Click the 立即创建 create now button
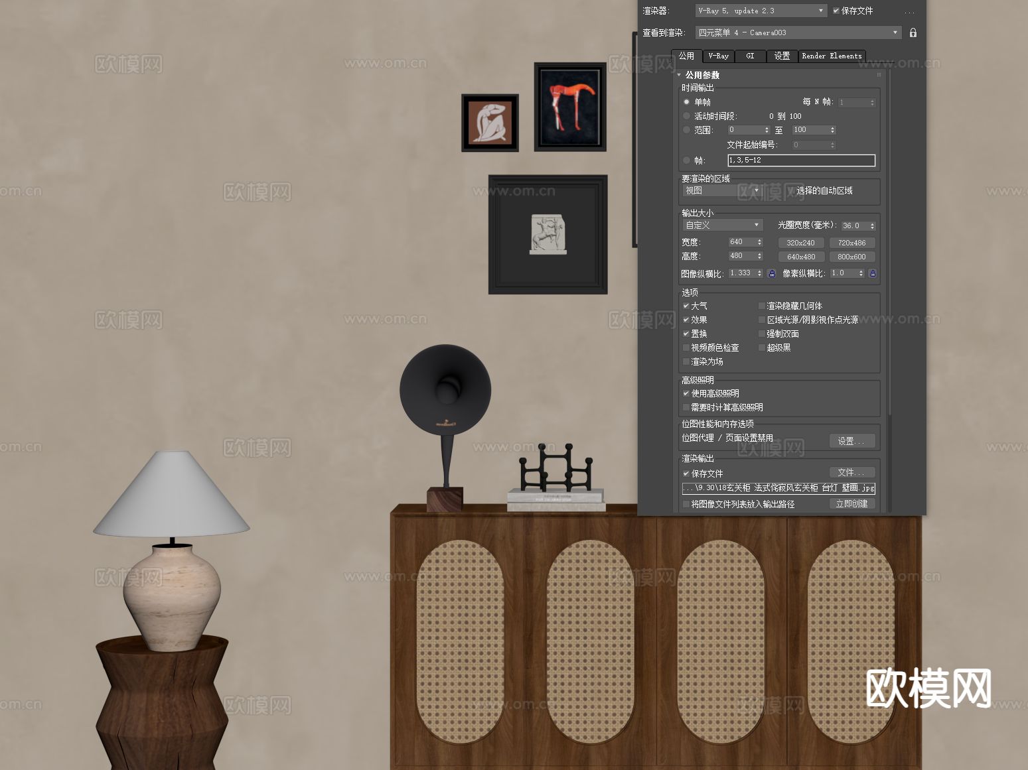The image size is (1028, 770). click(851, 504)
